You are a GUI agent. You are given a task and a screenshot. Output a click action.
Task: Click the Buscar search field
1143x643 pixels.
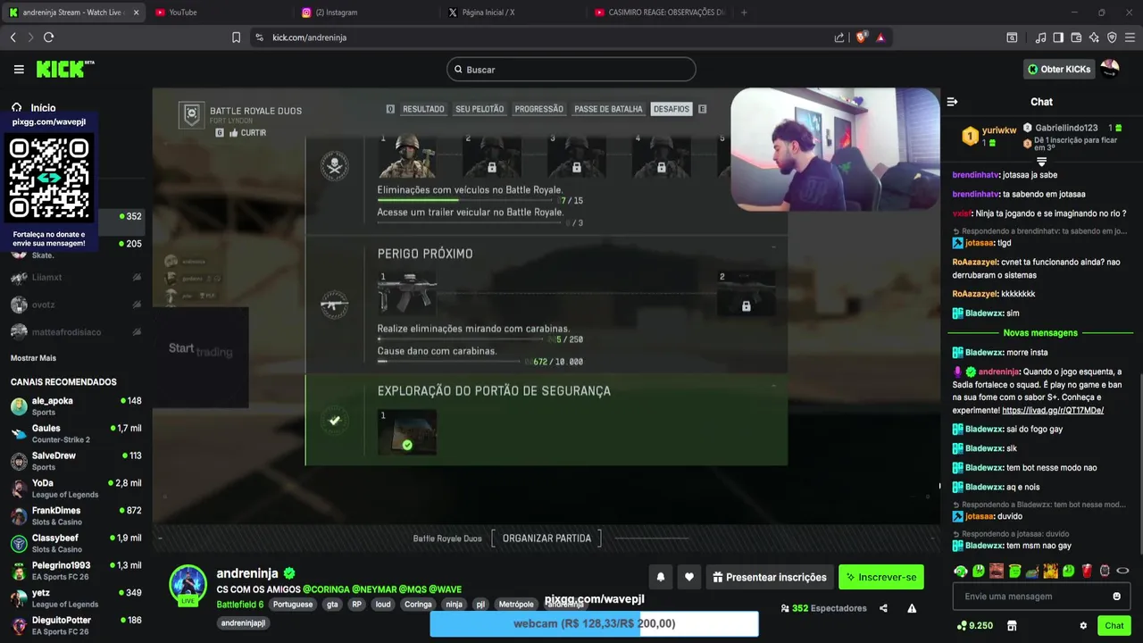tap(571, 70)
